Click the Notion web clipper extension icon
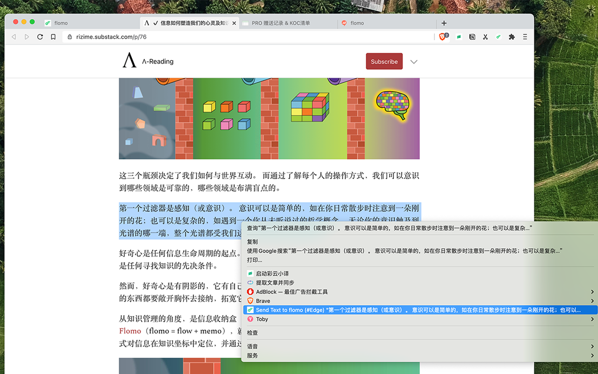Image resolution: width=598 pixels, height=374 pixels. click(x=472, y=36)
